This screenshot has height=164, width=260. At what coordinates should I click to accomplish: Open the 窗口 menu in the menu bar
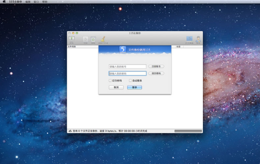pyautogui.click(x=36, y=2)
